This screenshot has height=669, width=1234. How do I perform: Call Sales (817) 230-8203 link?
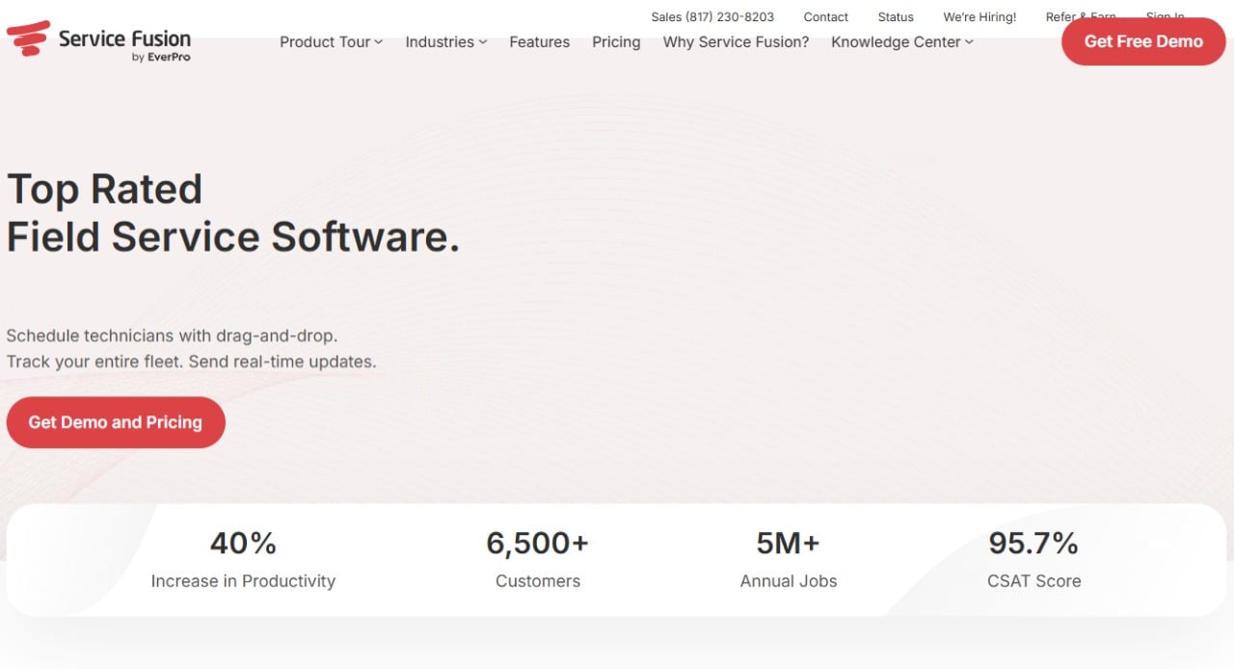pos(712,17)
